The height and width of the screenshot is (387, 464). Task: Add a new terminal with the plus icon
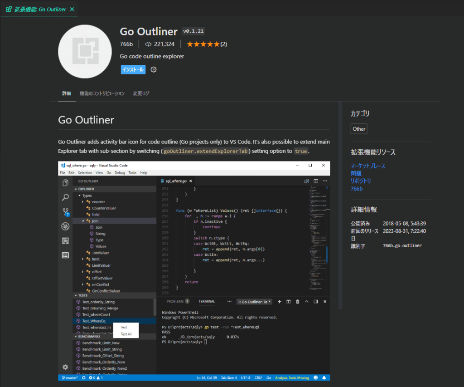click(x=279, y=301)
